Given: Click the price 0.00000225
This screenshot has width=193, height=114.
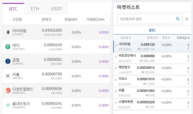Looking at the screenshot, I should [146, 102].
